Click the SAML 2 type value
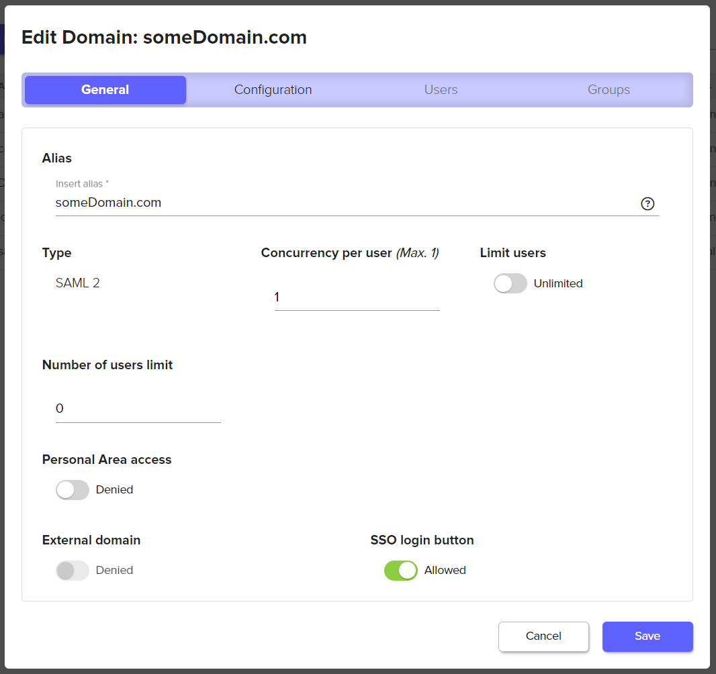The width and height of the screenshot is (716, 674). [78, 283]
